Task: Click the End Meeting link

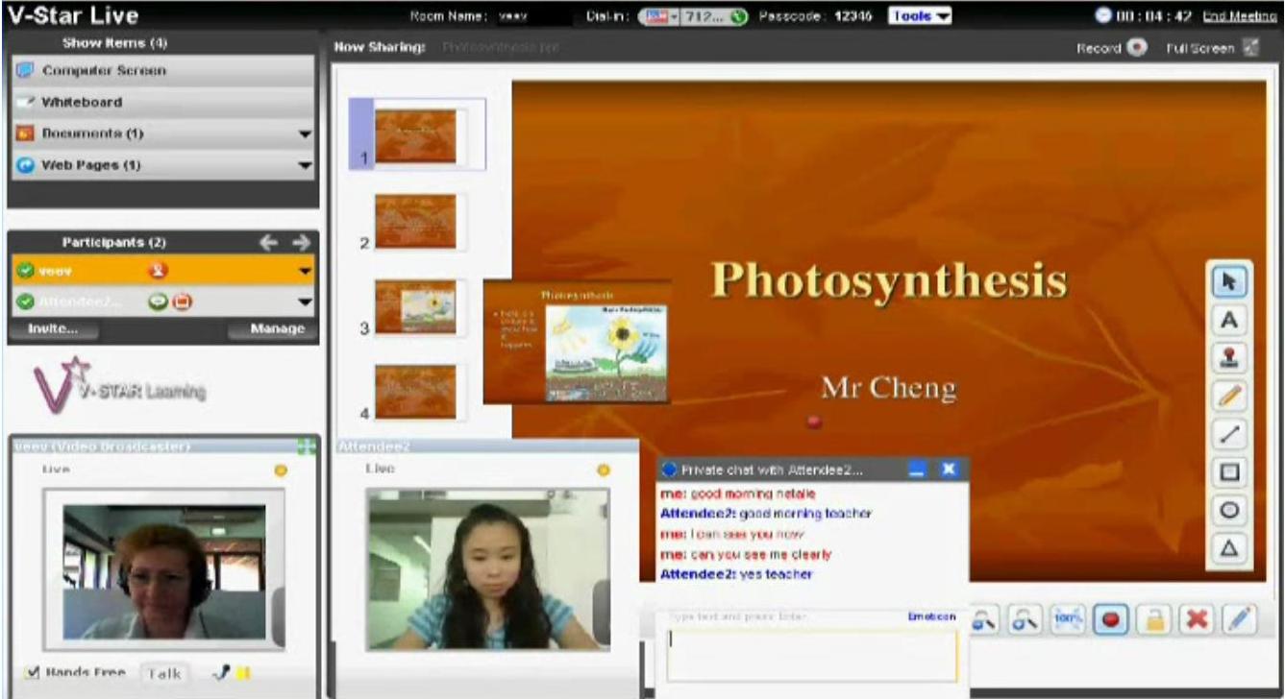Action: (x=1239, y=16)
